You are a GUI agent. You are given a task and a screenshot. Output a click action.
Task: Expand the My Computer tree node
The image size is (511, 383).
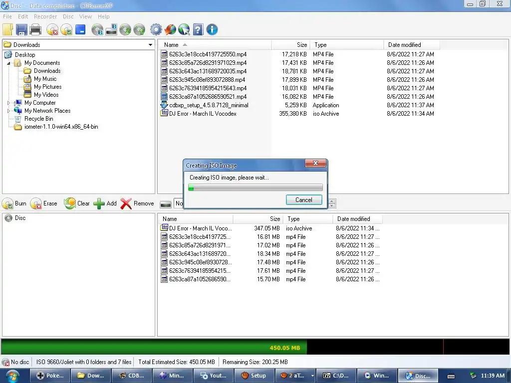9,103
